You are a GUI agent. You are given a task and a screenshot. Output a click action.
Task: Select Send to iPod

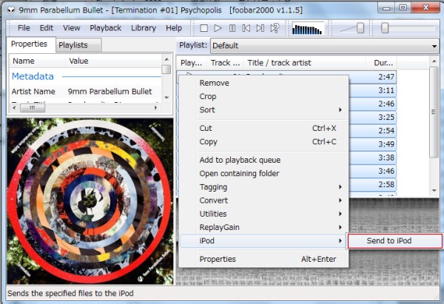click(394, 241)
